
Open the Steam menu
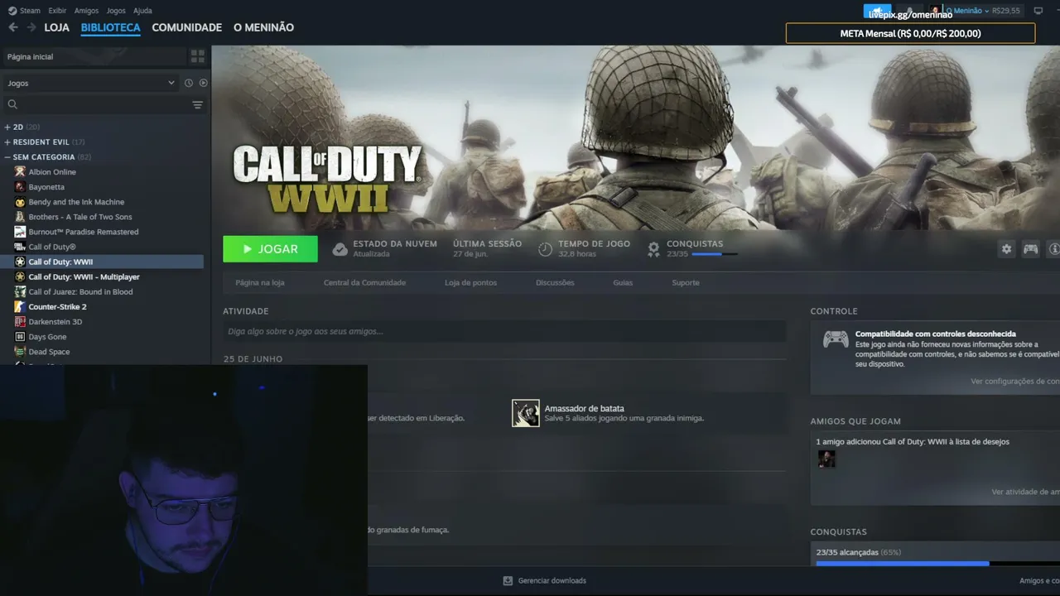(x=24, y=11)
